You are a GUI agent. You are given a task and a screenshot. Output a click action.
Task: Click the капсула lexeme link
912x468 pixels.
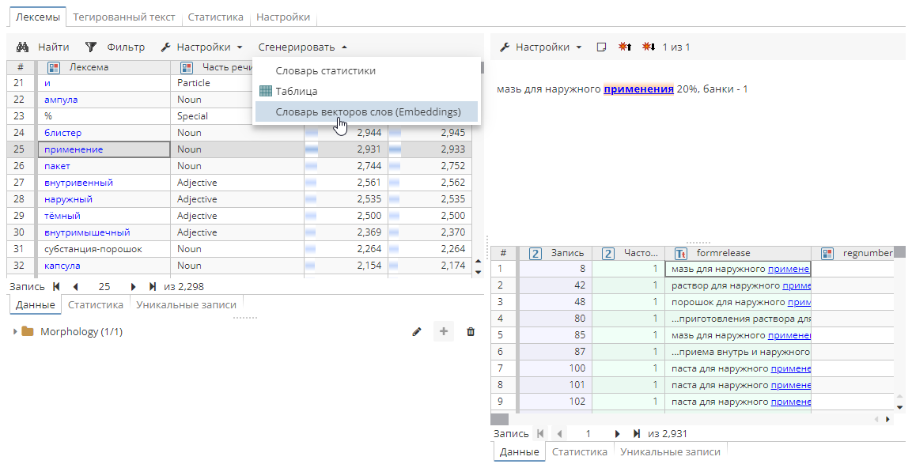coord(62,266)
